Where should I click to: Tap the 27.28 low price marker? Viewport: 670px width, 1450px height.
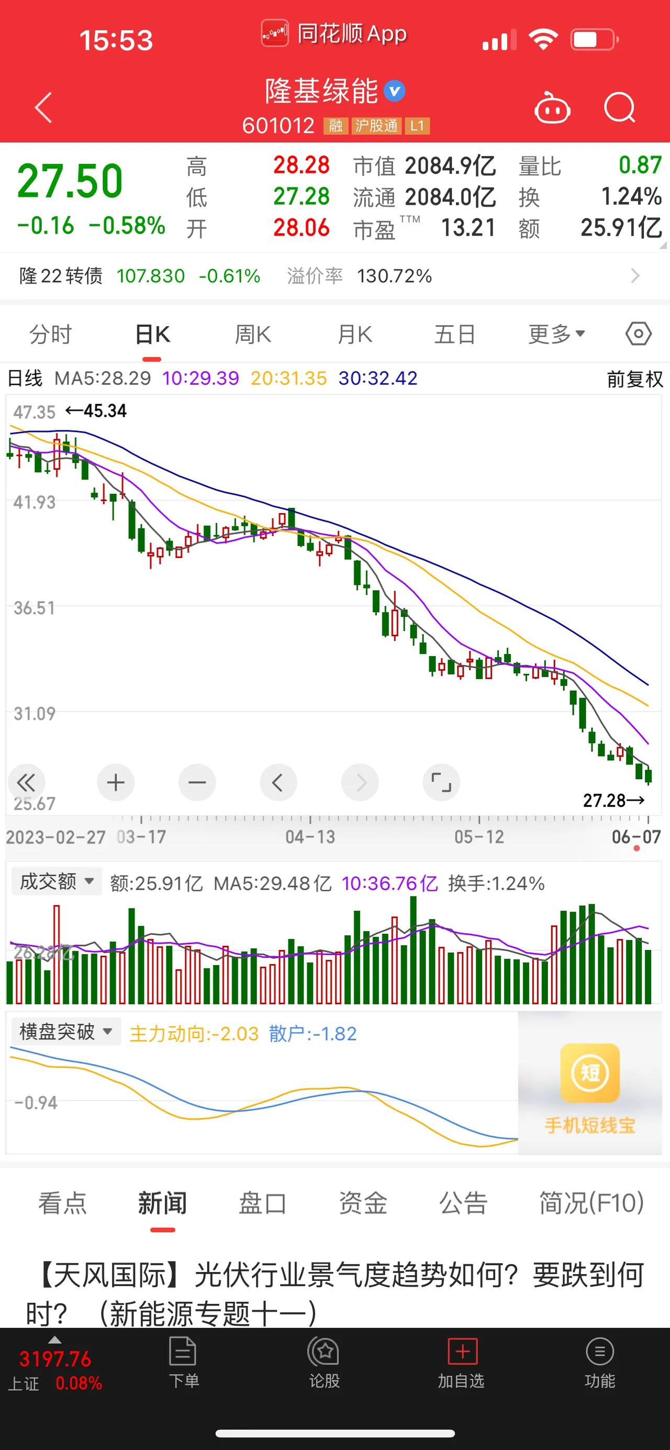tap(614, 801)
